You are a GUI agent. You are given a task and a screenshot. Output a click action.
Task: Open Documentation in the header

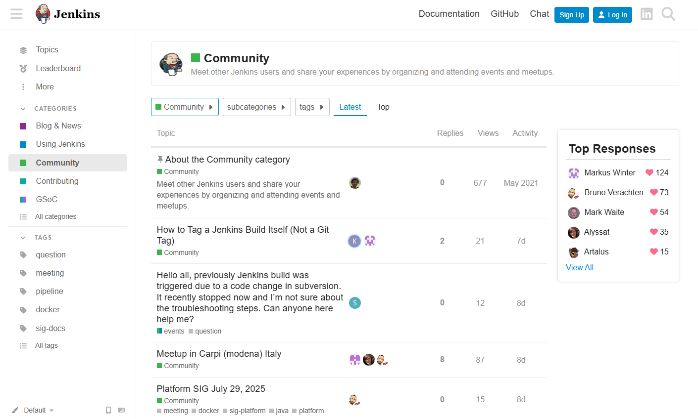449,14
